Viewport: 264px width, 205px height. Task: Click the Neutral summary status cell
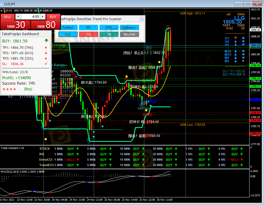[129, 34]
